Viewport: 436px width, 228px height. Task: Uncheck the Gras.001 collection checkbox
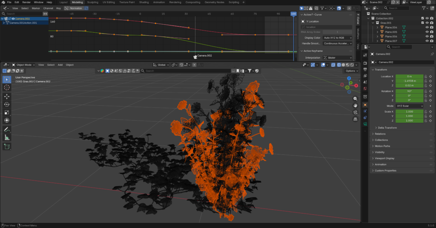(x=423, y=23)
